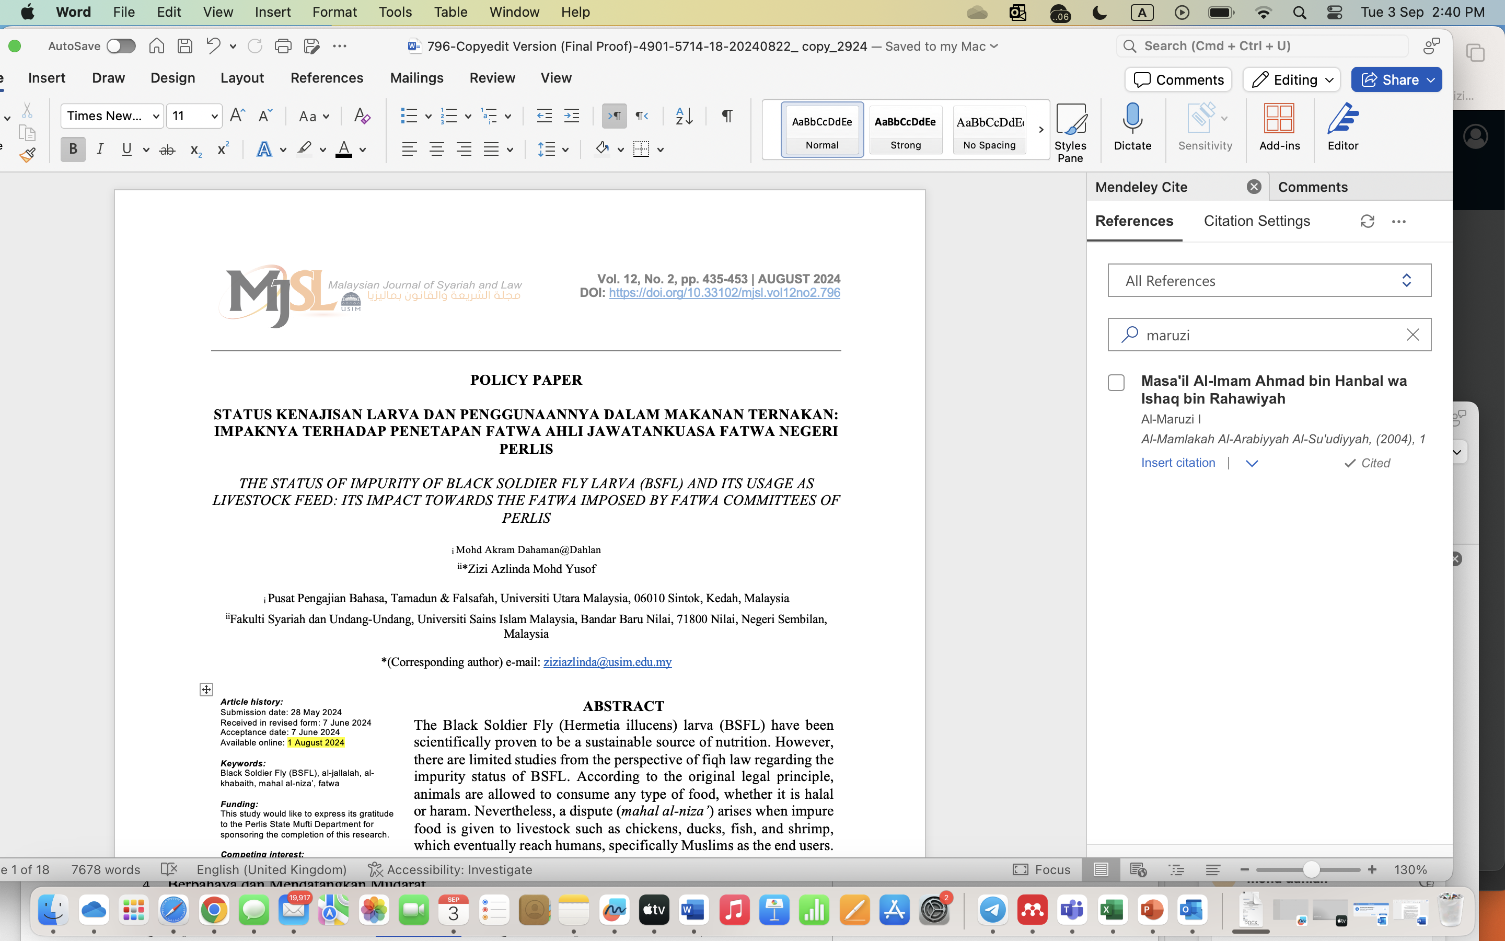The height and width of the screenshot is (941, 1505).
Task: Click the ziziazlinda@usim.edu.my email link
Action: tap(607, 662)
